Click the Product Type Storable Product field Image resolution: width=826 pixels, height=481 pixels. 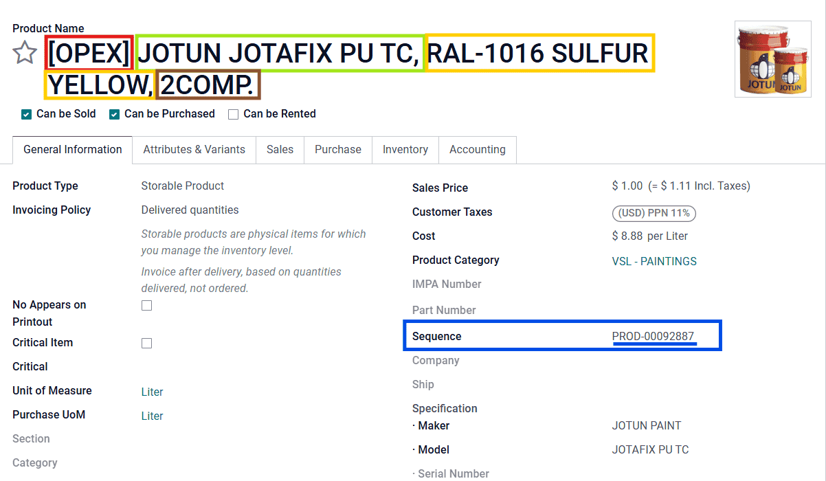click(x=182, y=186)
